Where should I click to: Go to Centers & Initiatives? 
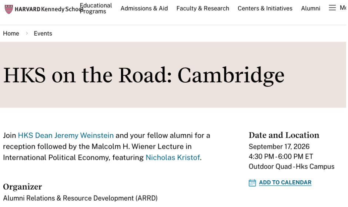point(265,8)
